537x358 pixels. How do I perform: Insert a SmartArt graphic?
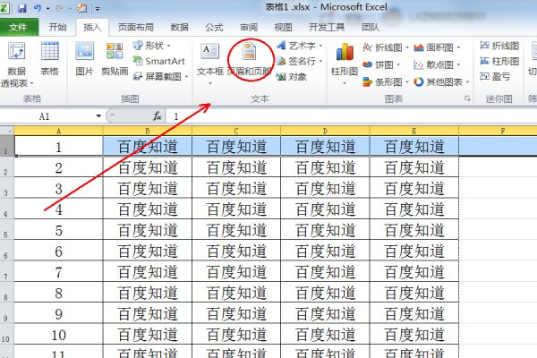coord(159,61)
